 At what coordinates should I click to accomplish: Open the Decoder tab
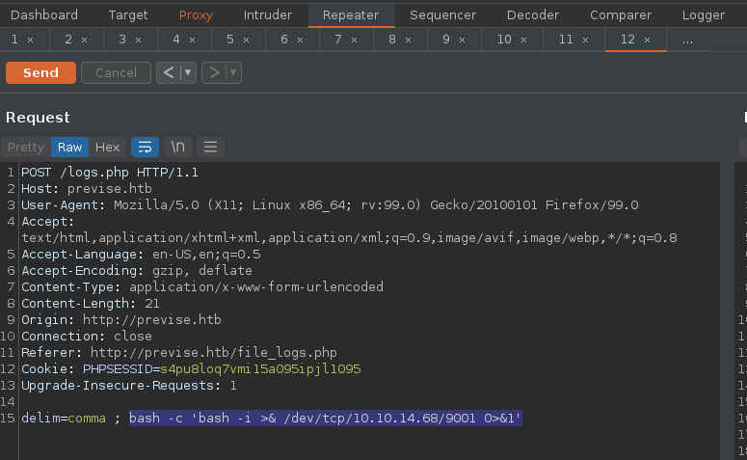533,15
